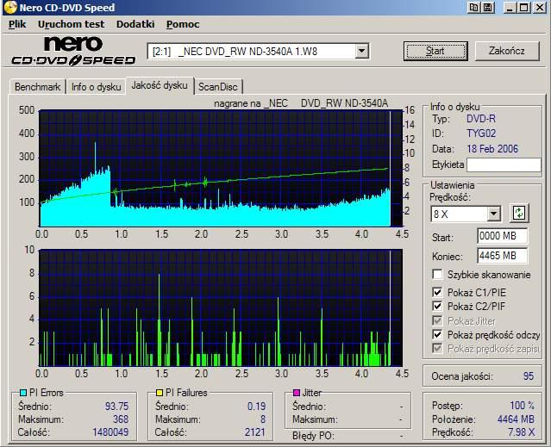Screen dimensions: 551x447
Task: Click the magenta Jitter color swatch
Action: [x=297, y=392]
